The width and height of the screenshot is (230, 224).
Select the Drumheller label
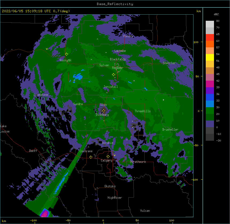point(170,130)
